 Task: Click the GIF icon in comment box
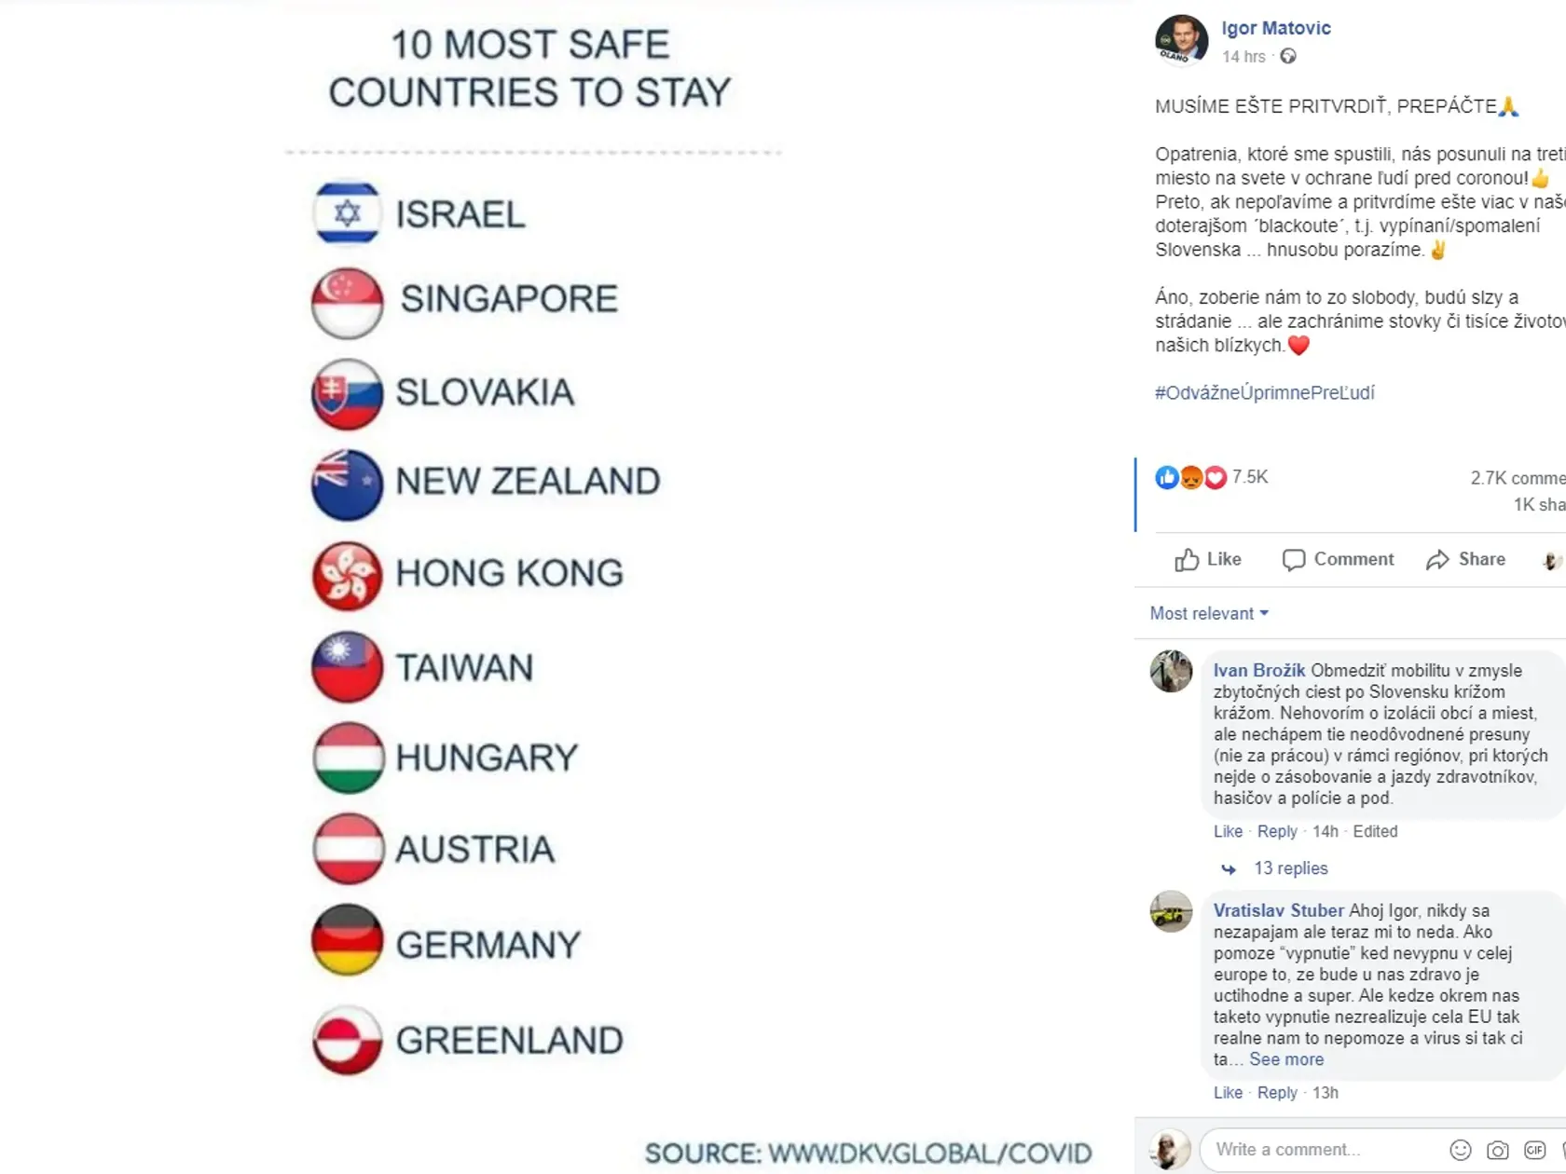point(1534,1150)
